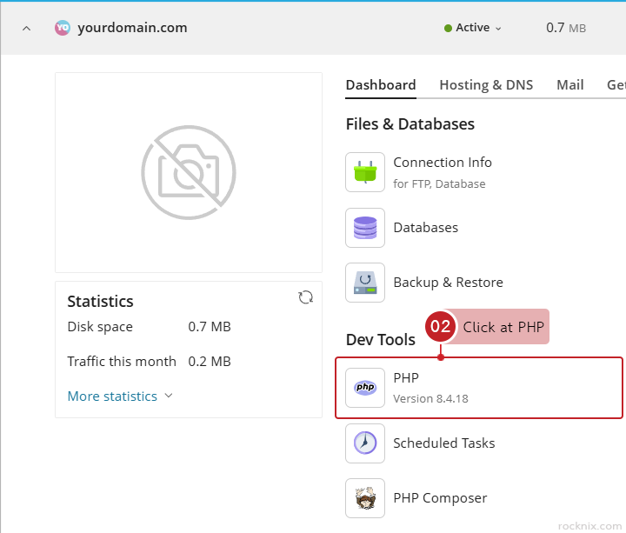Click the yourdomain.com domain name
Screen dimensions: 626x533
(132, 28)
